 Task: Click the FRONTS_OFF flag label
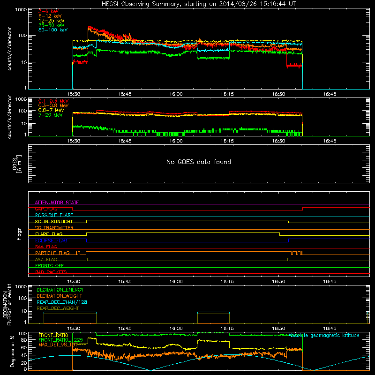point(50,266)
